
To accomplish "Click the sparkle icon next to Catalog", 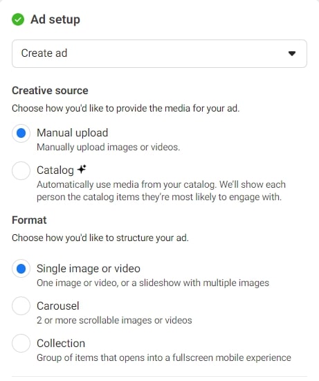I will click(82, 169).
